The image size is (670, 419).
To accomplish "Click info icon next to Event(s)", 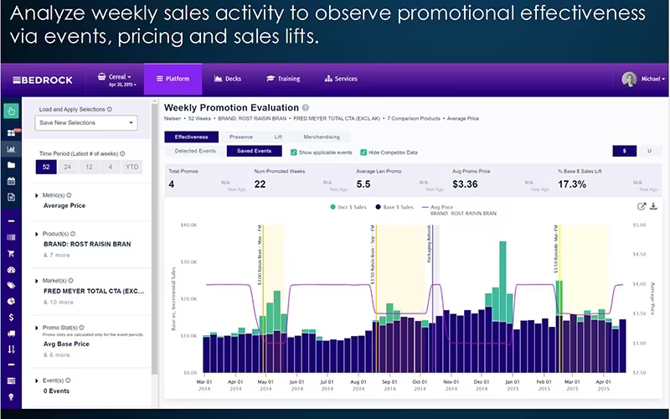I will [68, 380].
